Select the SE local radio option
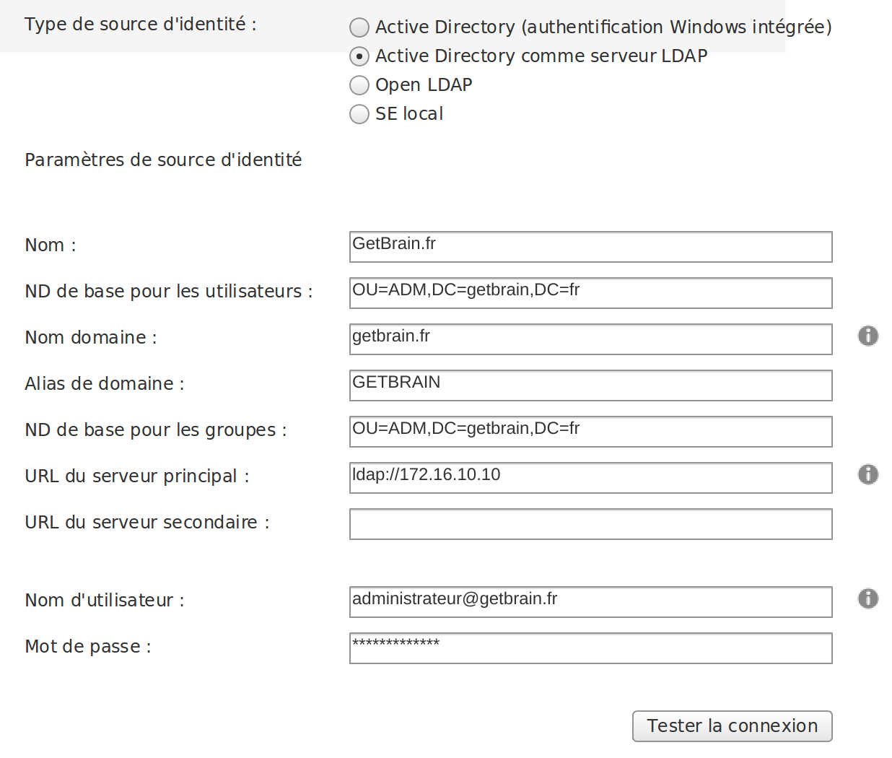 (359, 114)
